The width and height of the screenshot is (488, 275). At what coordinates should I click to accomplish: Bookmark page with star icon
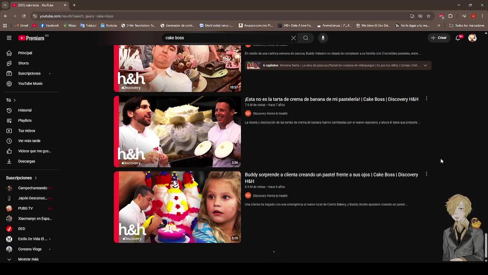coord(429,16)
